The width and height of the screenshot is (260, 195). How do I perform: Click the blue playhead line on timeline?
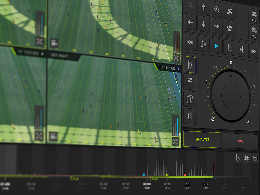click(x=213, y=171)
